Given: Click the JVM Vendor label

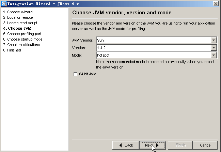Looking at the screenshot, I should click(83, 40).
